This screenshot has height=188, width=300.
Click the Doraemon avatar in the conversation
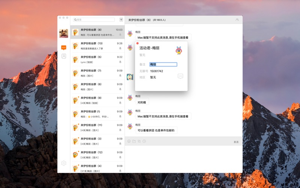(x=130, y=77)
